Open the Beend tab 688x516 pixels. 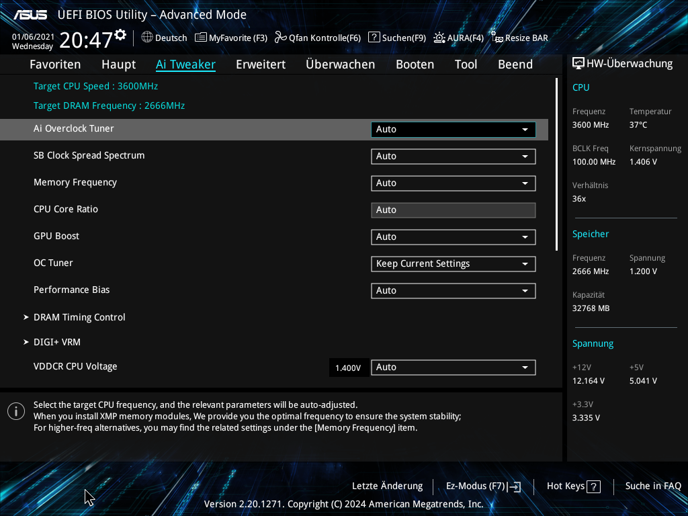(x=515, y=64)
